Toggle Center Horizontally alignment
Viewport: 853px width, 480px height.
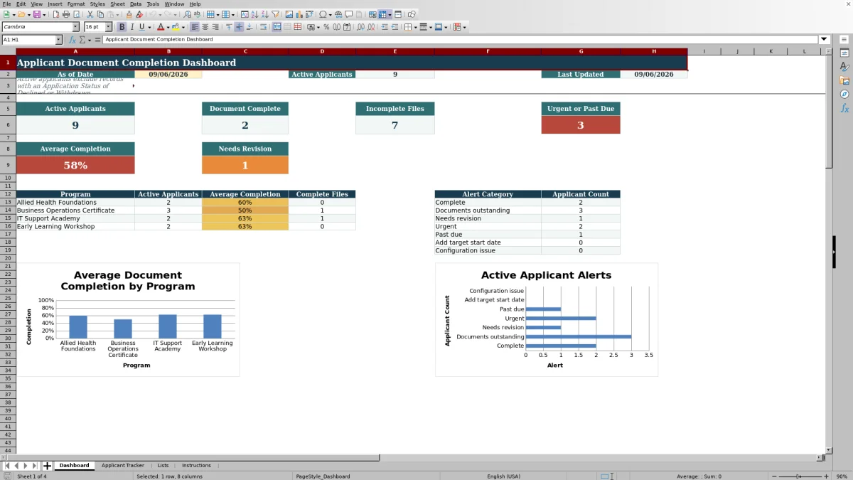tap(205, 27)
